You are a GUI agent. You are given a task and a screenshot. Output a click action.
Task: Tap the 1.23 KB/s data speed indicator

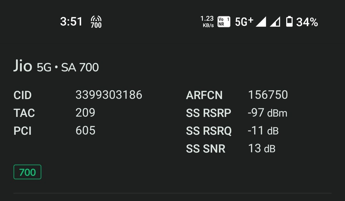click(207, 22)
